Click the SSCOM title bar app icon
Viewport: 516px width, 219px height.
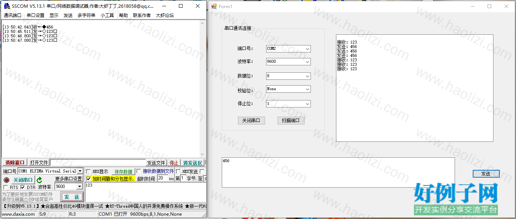(x=7, y=6)
